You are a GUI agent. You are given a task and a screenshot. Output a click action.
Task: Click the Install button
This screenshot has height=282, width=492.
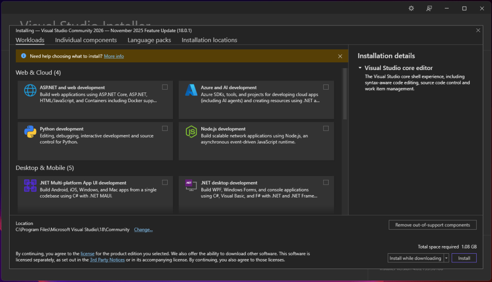464,258
